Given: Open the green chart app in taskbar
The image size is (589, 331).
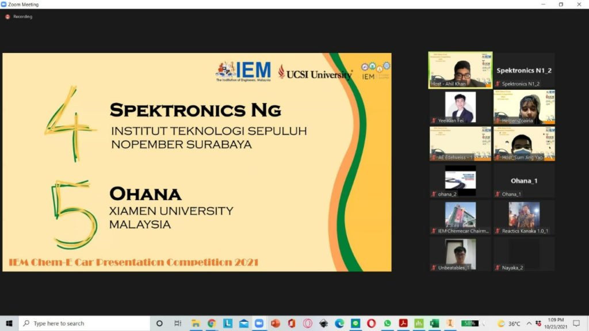Looking at the screenshot, I should click(x=419, y=324).
